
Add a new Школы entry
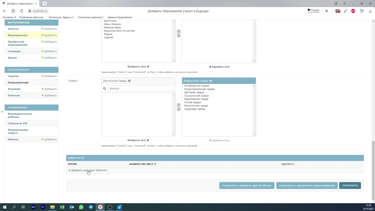click(x=49, y=139)
